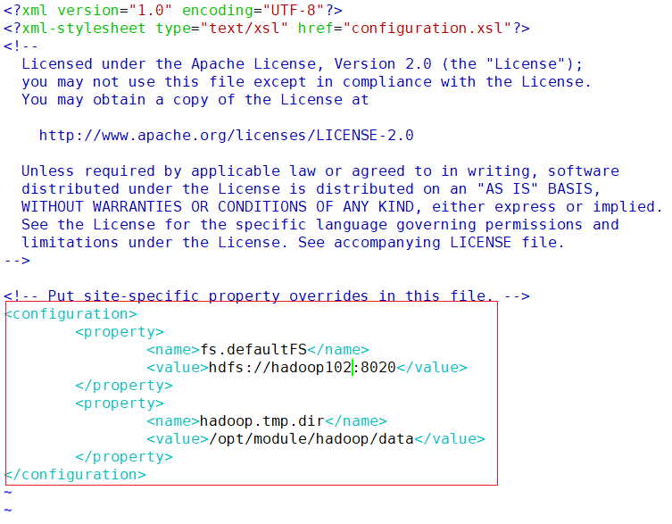Click the line "limitations under the License"
The height and width of the screenshot is (524, 672).
(293, 242)
